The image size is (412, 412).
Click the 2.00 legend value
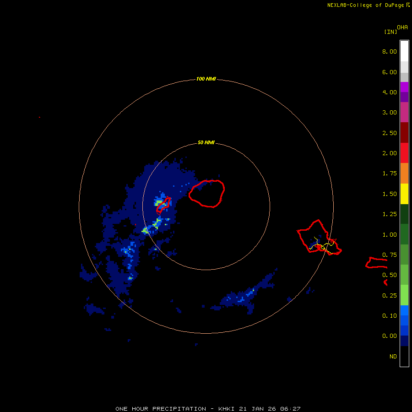390,153
